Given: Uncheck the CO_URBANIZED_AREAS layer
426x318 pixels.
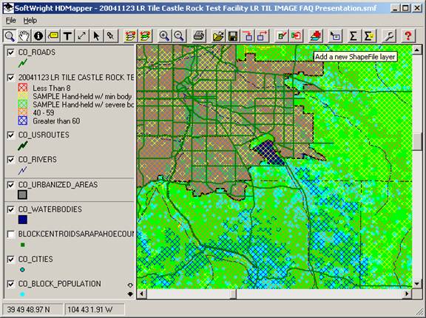Looking at the screenshot, I should pos(10,185).
